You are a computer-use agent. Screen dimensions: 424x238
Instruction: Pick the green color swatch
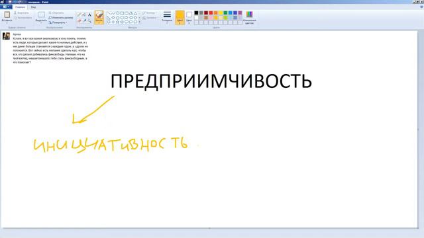225,13
